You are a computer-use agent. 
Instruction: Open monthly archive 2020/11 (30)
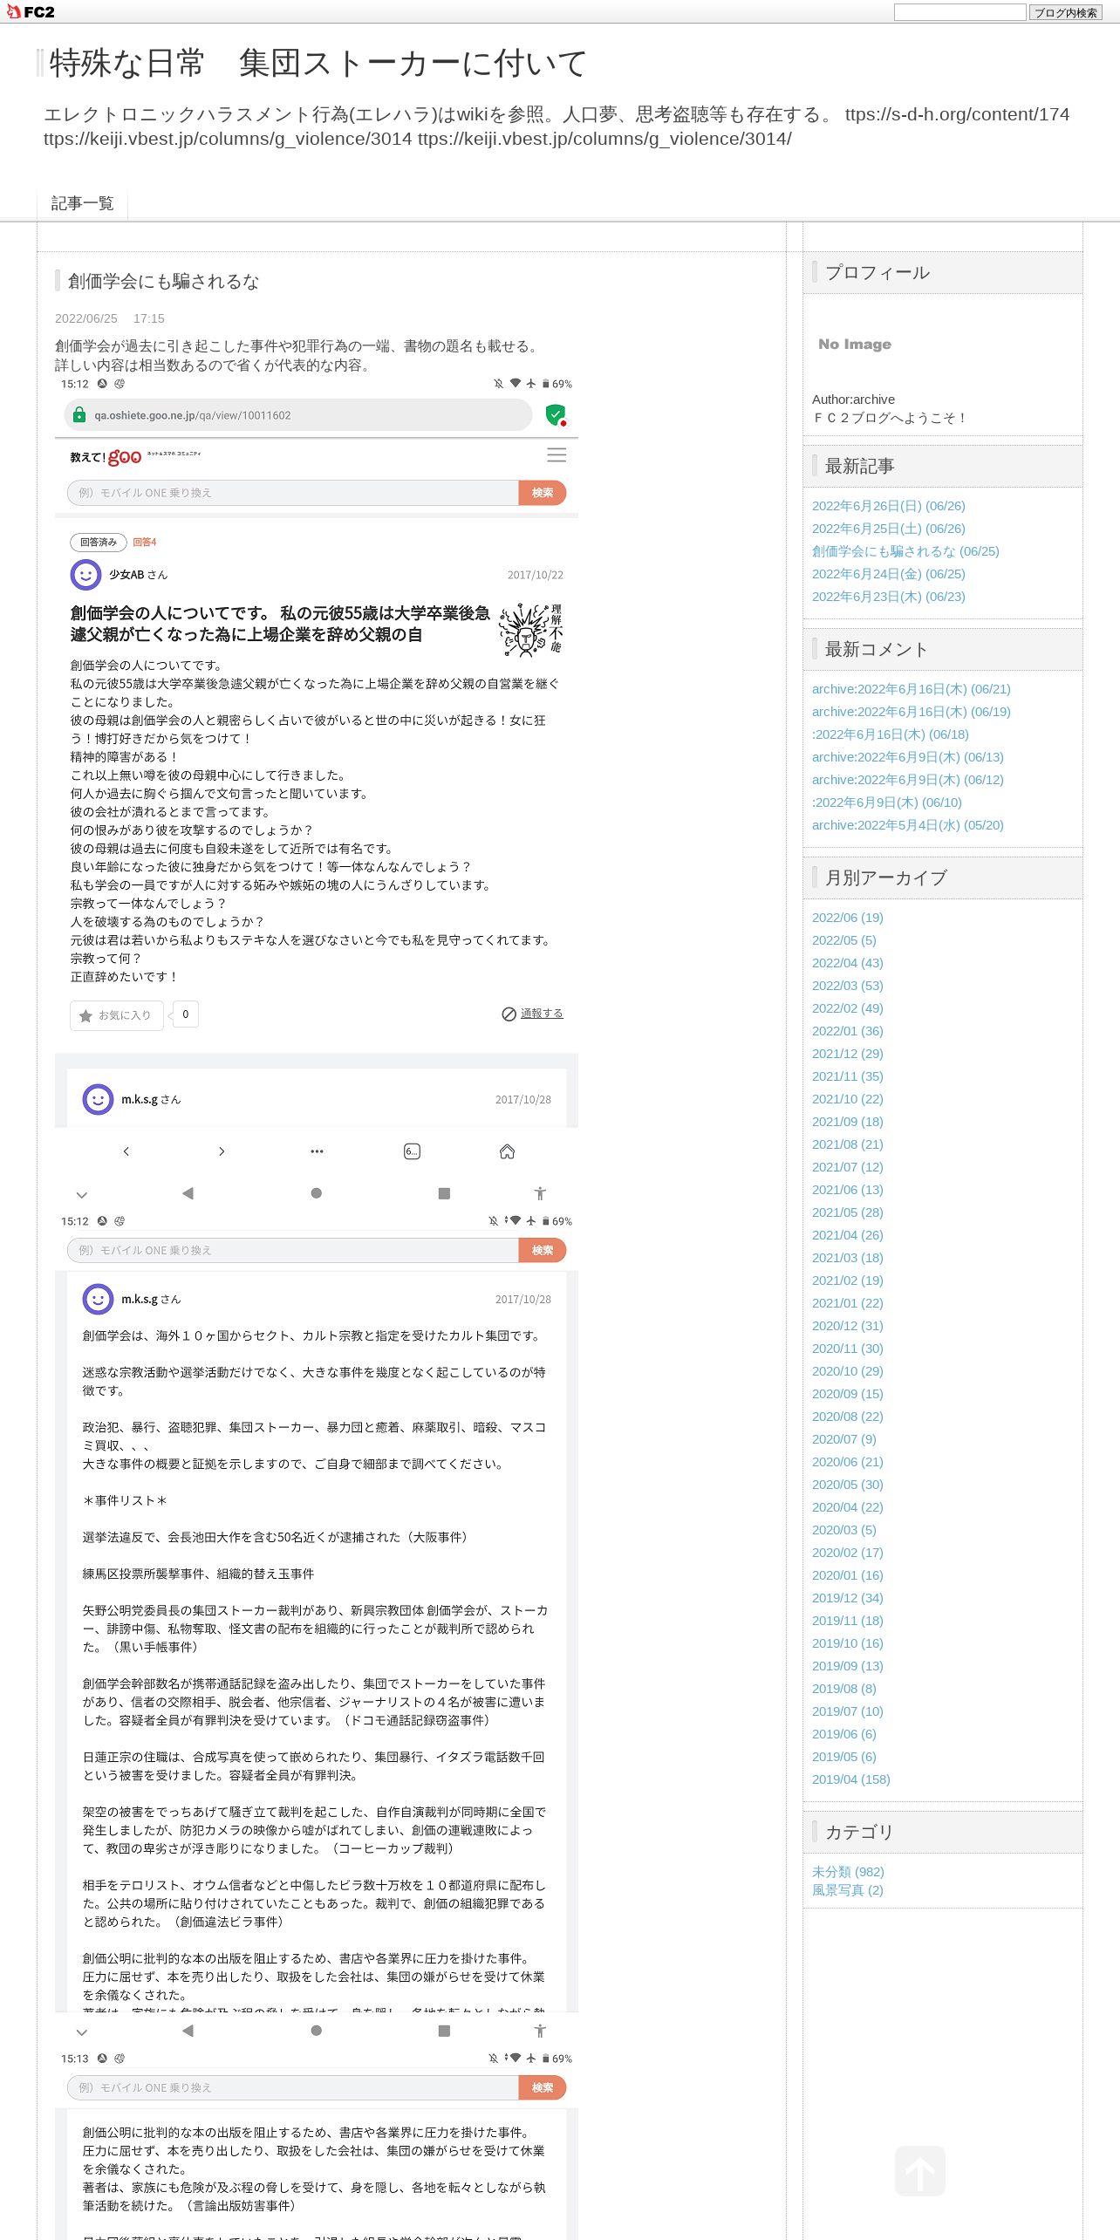[x=847, y=1349]
